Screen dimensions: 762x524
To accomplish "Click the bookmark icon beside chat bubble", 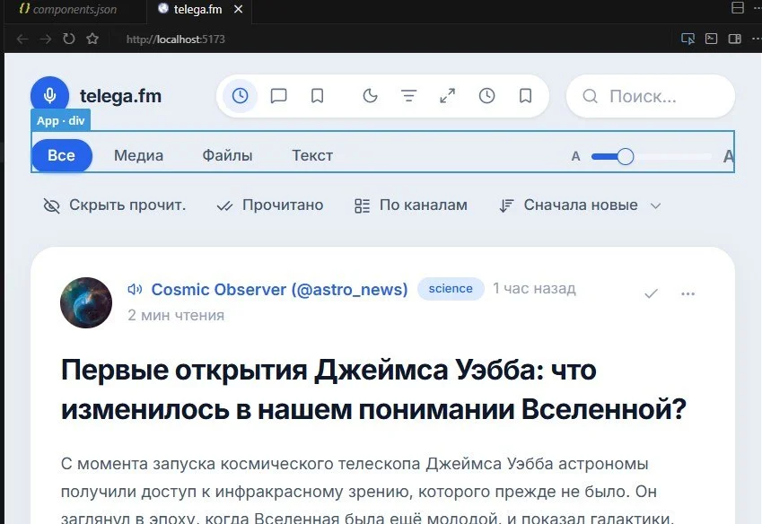I will [318, 96].
